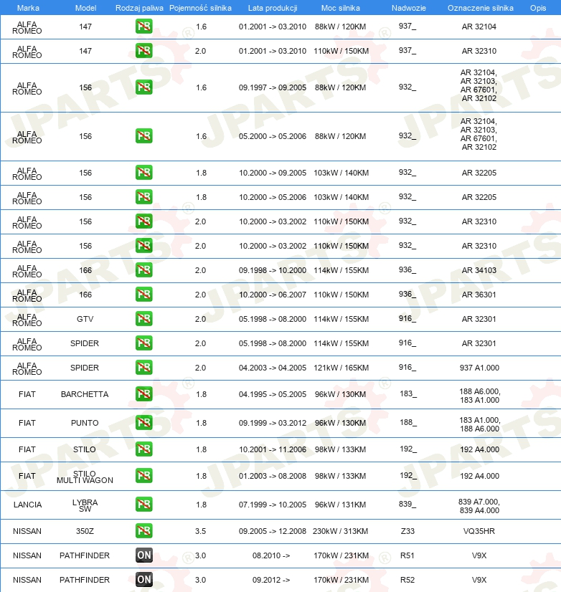Click body code 188_

click(408, 422)
